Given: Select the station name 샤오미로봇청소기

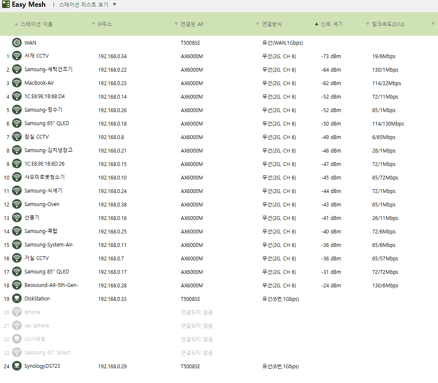Looking at the screenshot, I should click(44, 177).
